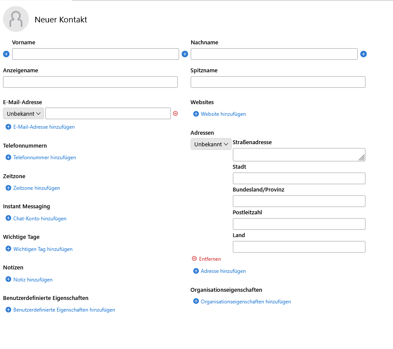Click the plus icon beside Website hinzufügen

click(x=196, y=114)
